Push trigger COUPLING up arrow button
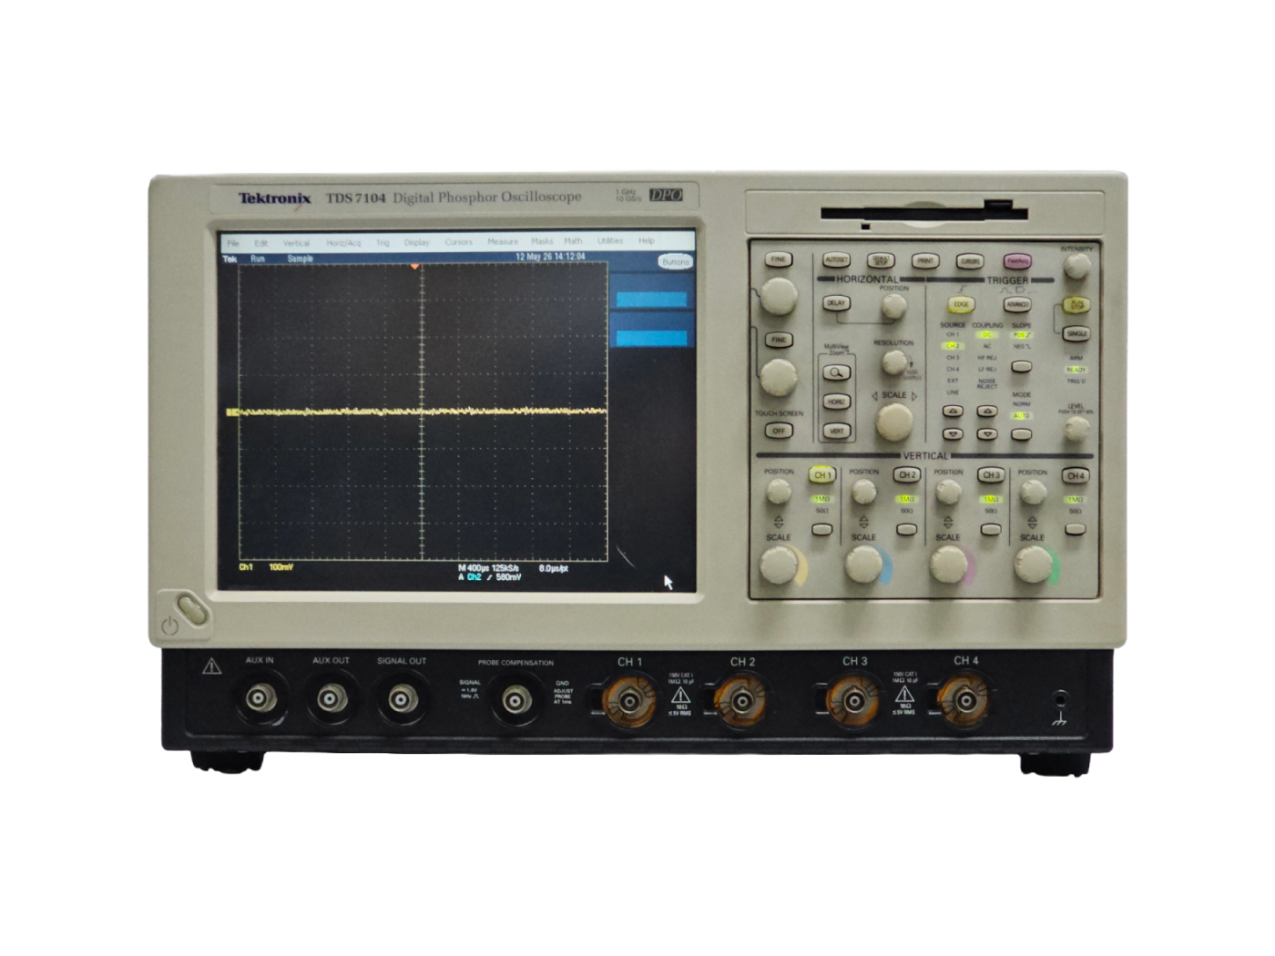This screenshot has height=956, width=1275. [x=987, y=412]
